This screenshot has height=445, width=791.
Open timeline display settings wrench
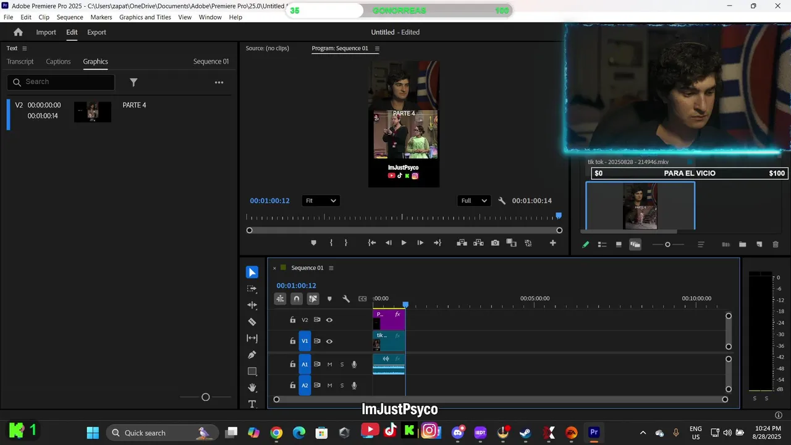click(x=346, y=299)
